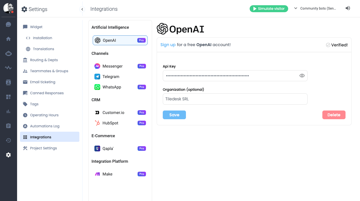Select Integrations in settings menu
Image resolution: width=360 pixels, height=201 pixels.
tap(50, 137)
